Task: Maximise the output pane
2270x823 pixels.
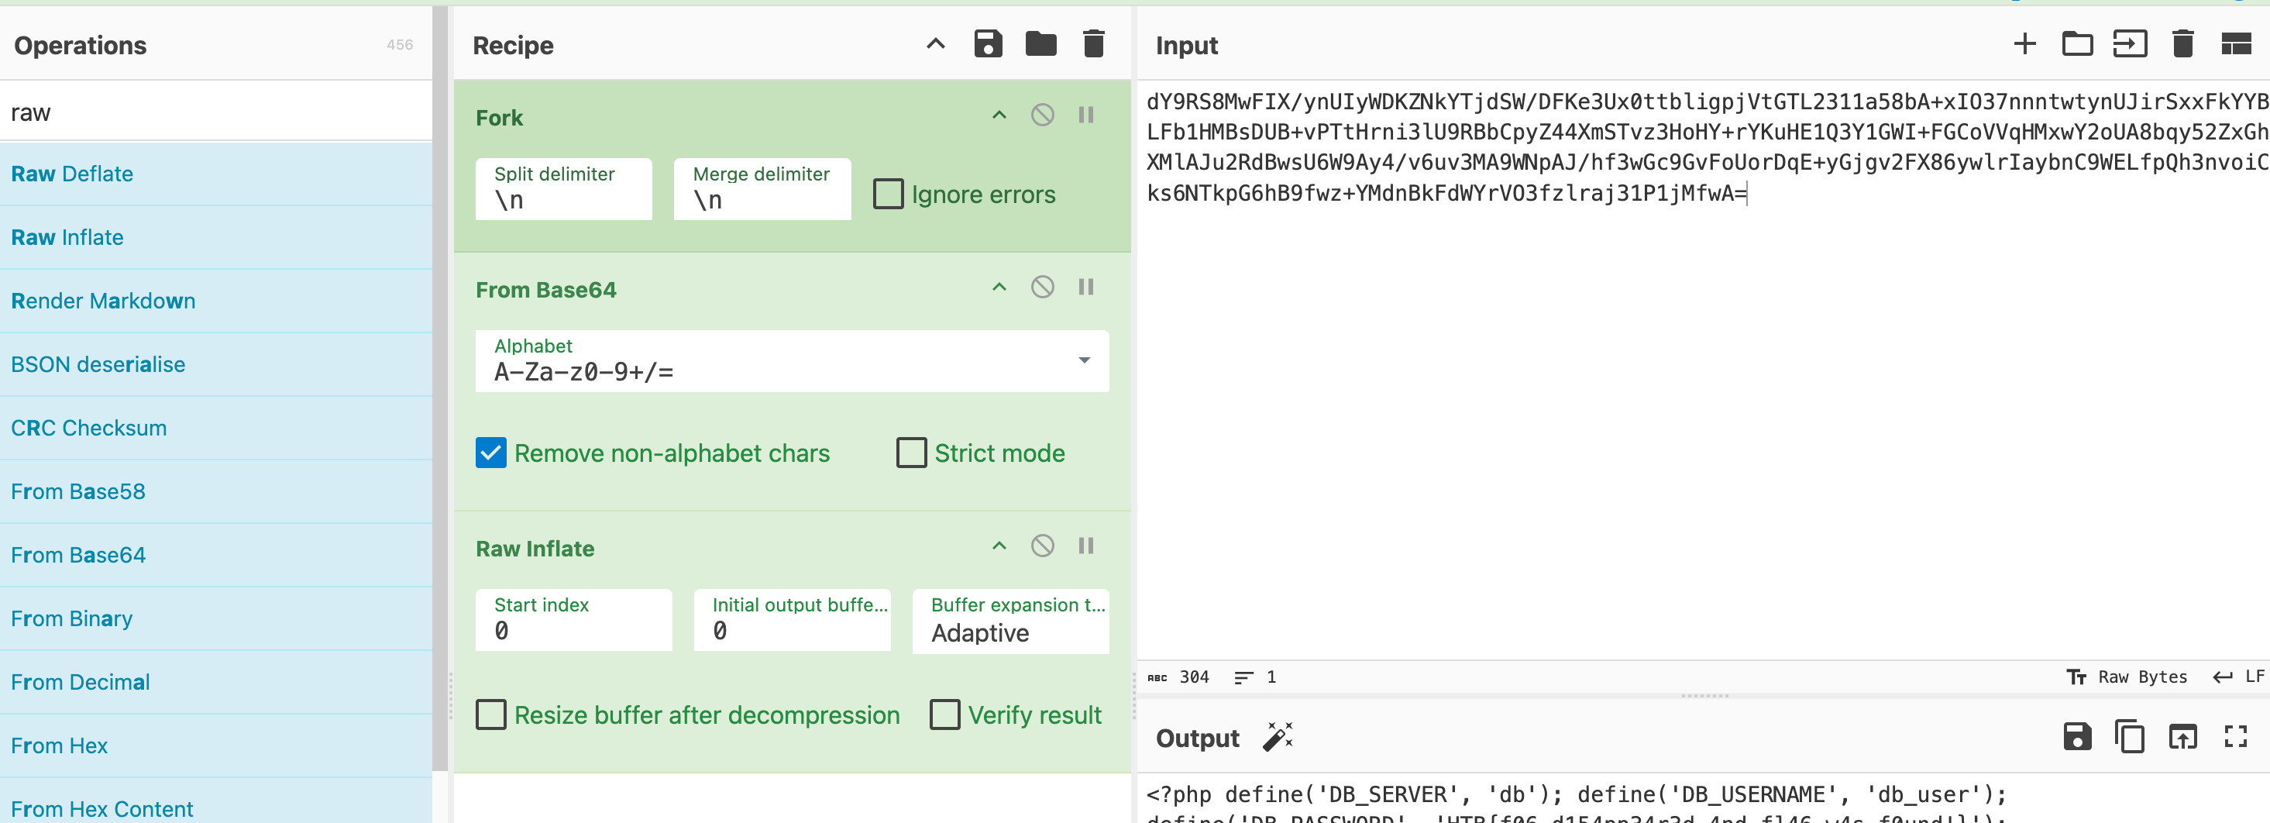Action: pyautogui.click(x=2236, y=737)
